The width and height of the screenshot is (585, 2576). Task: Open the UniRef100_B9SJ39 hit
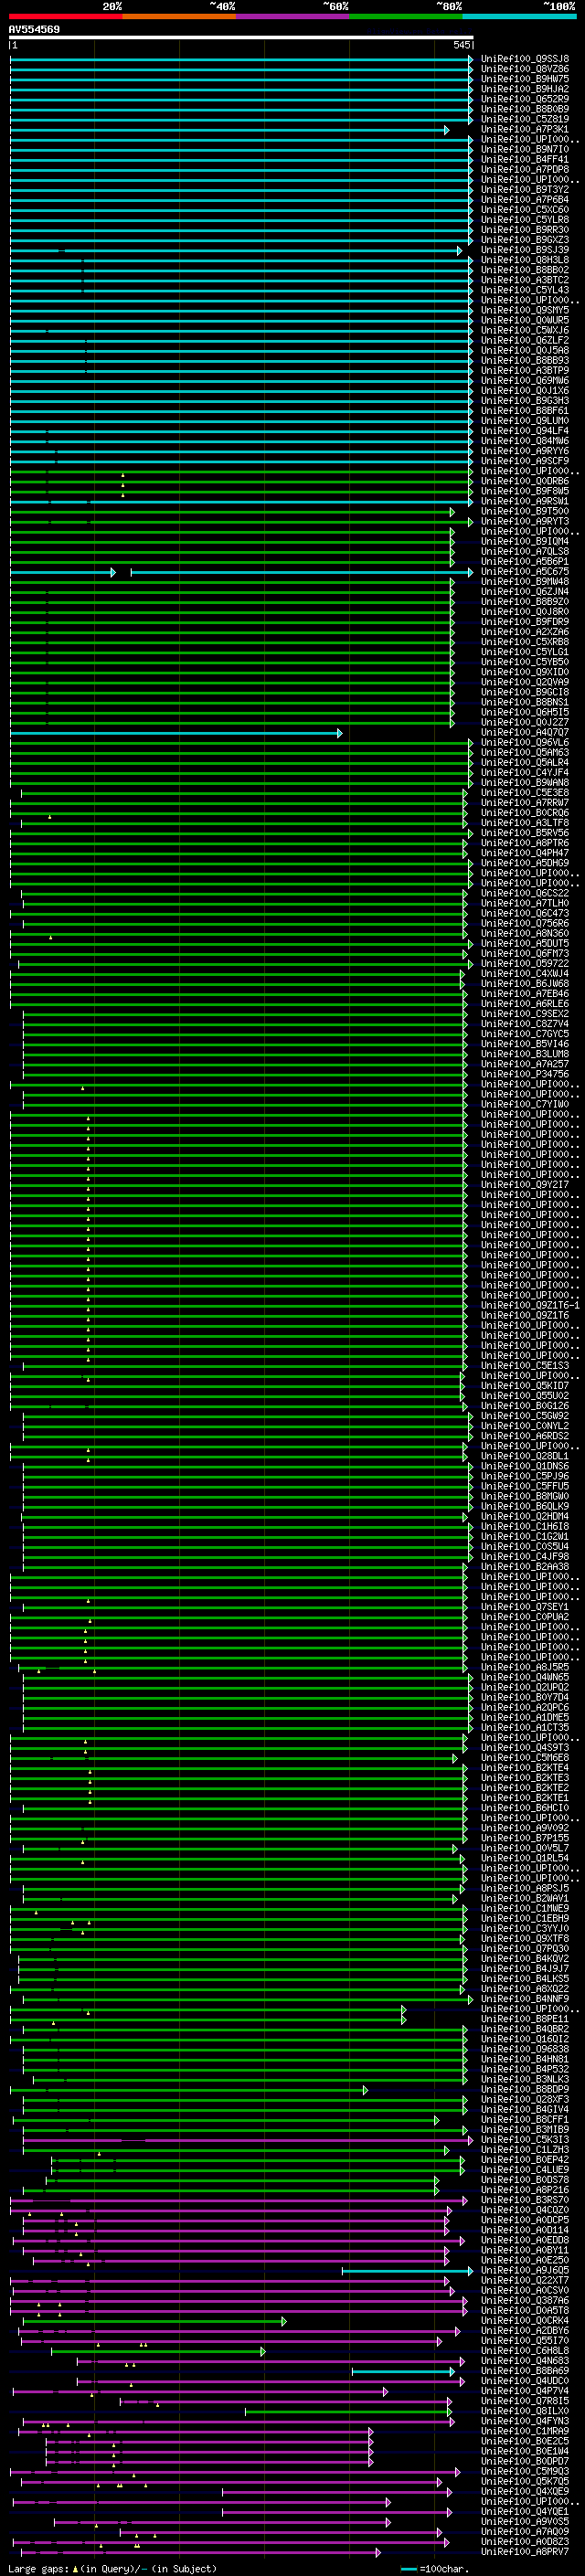(525, 250)
